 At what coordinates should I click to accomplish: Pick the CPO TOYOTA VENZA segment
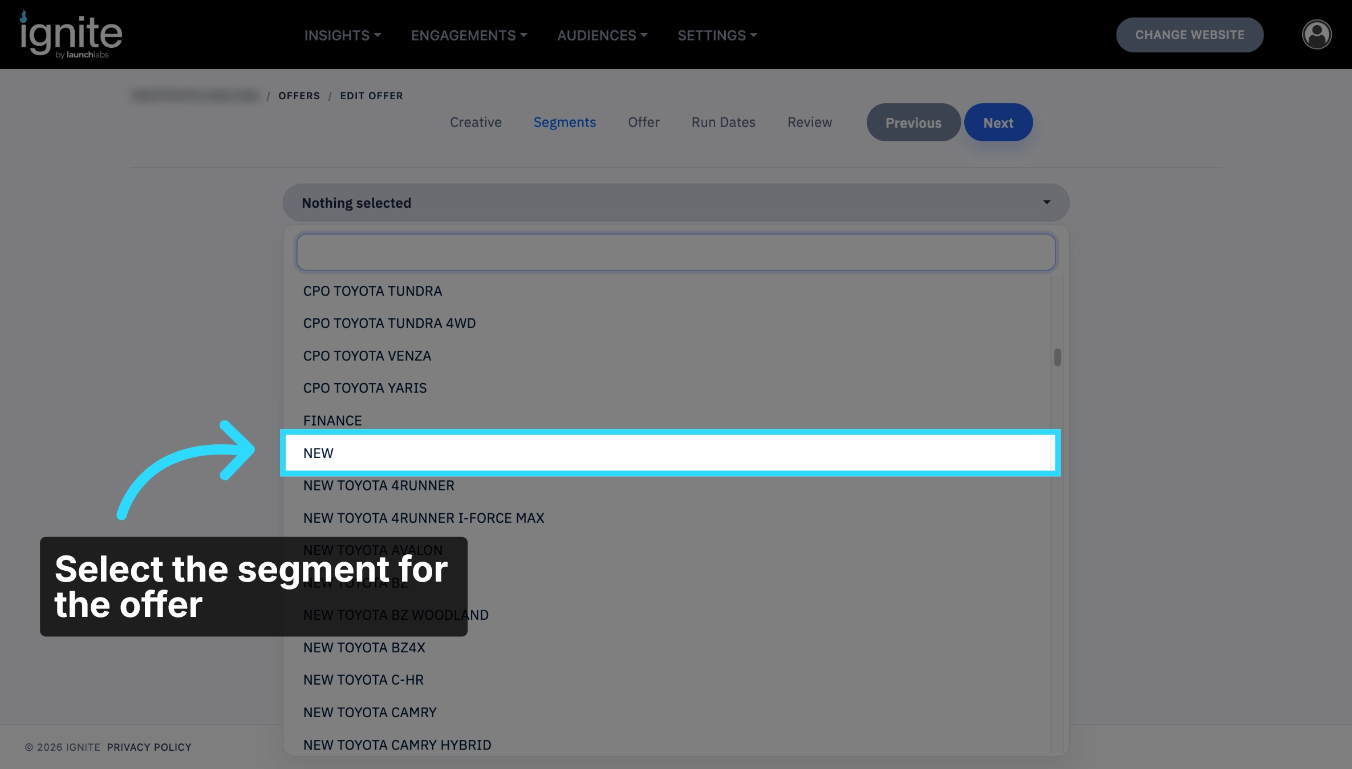[x=668, y=356]
